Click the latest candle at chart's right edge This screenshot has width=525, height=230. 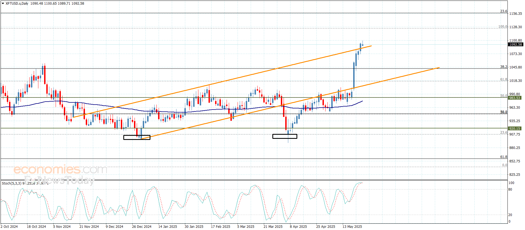click(363, 45)
